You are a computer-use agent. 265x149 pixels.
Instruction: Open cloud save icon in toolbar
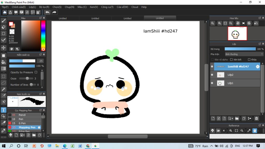click(5, 12)
